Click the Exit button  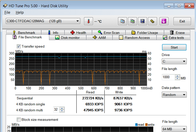click(182, 21)
